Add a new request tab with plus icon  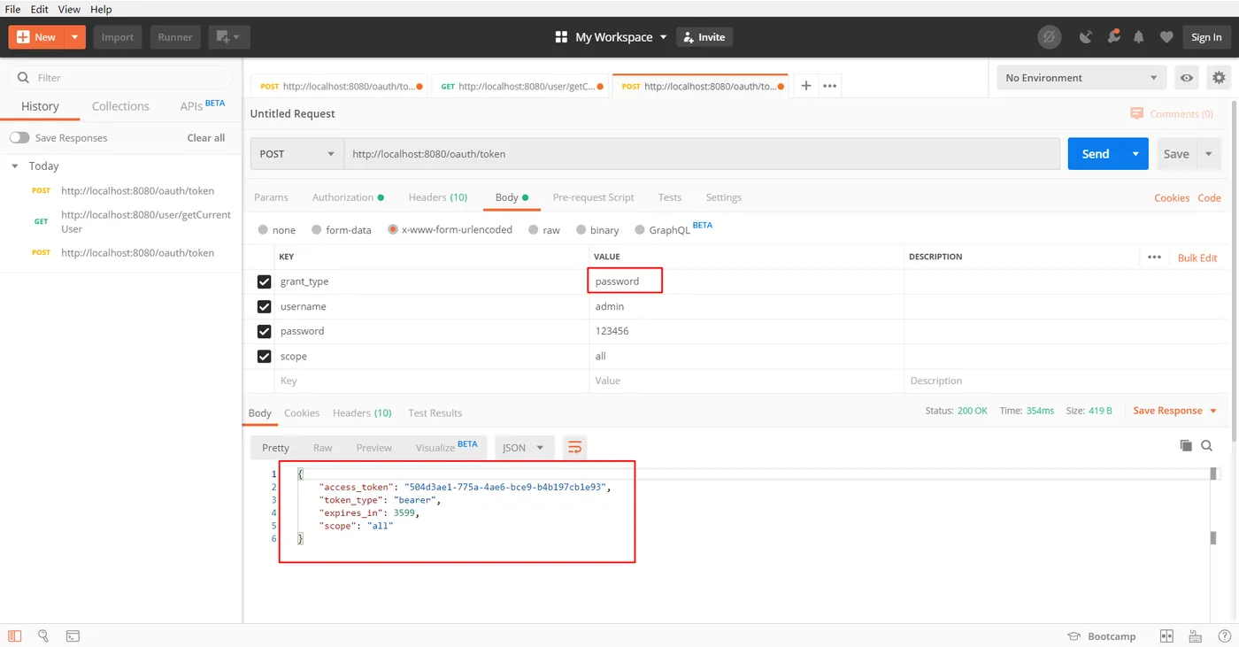pyautogui.click(x=806, y=86)
